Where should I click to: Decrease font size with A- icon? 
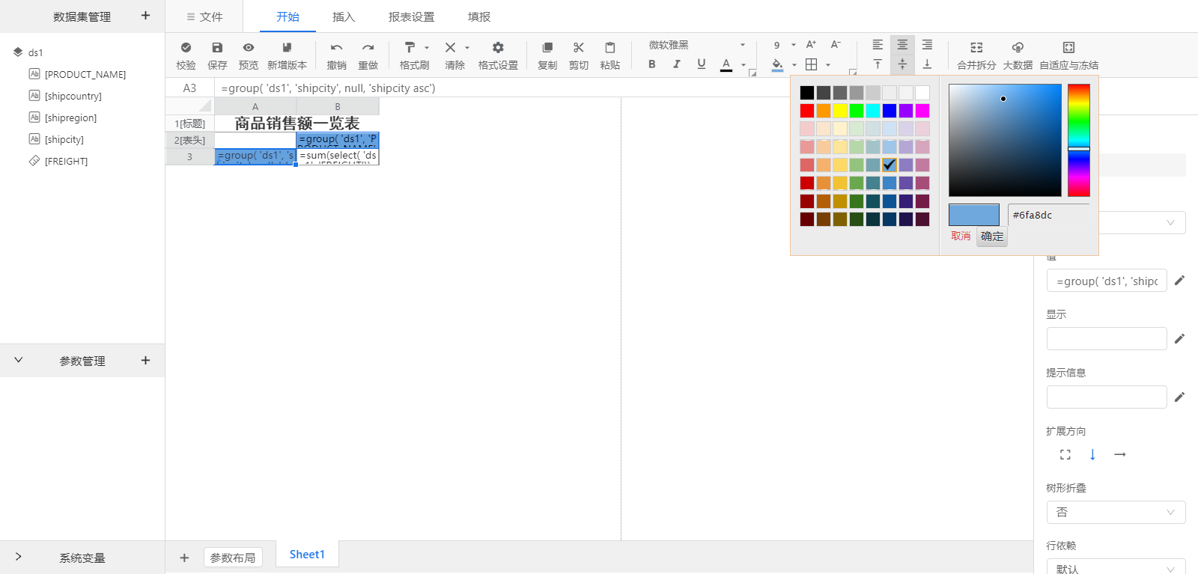[x=836, y=45]
